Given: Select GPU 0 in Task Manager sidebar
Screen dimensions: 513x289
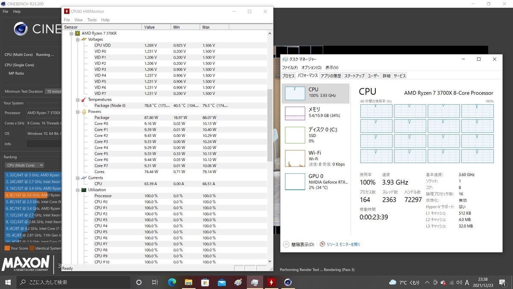Looking at the screenshot, I should click(x=315, y=181).
